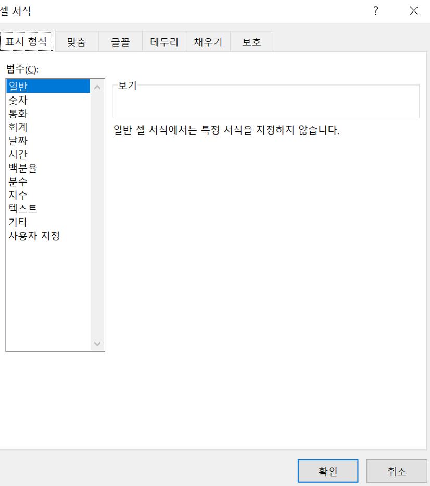Screen dimensions: 430x486
Task: Pick the 백분율 category
Action: pos(48,168)
